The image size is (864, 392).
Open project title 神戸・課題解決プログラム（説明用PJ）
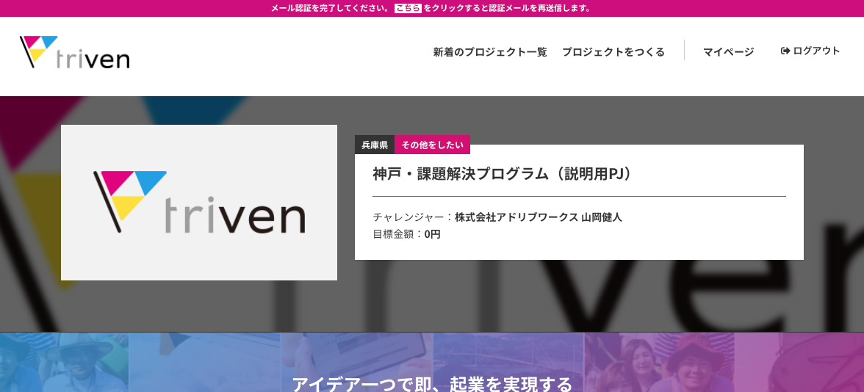click(x=503, y=173)
